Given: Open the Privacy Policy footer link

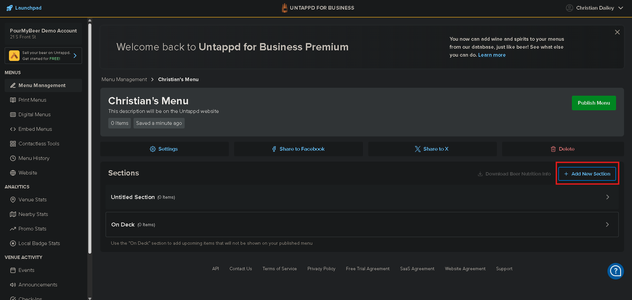Looking at the screenshot, I should click(x=321, y=269).
